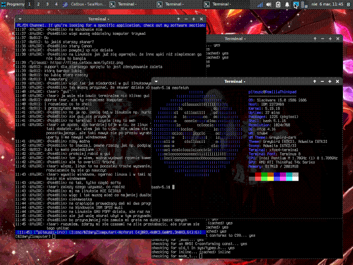Roll up the background configure terminal window
This screenshot has width=353, height=265.
click(315, 39)
